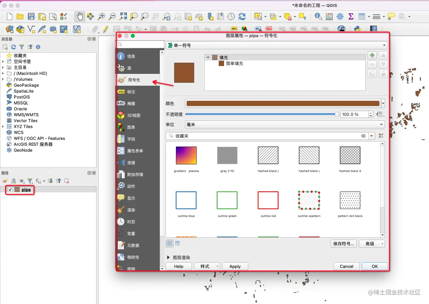Select the Pan Map hand tool

(x=79, y=16)
